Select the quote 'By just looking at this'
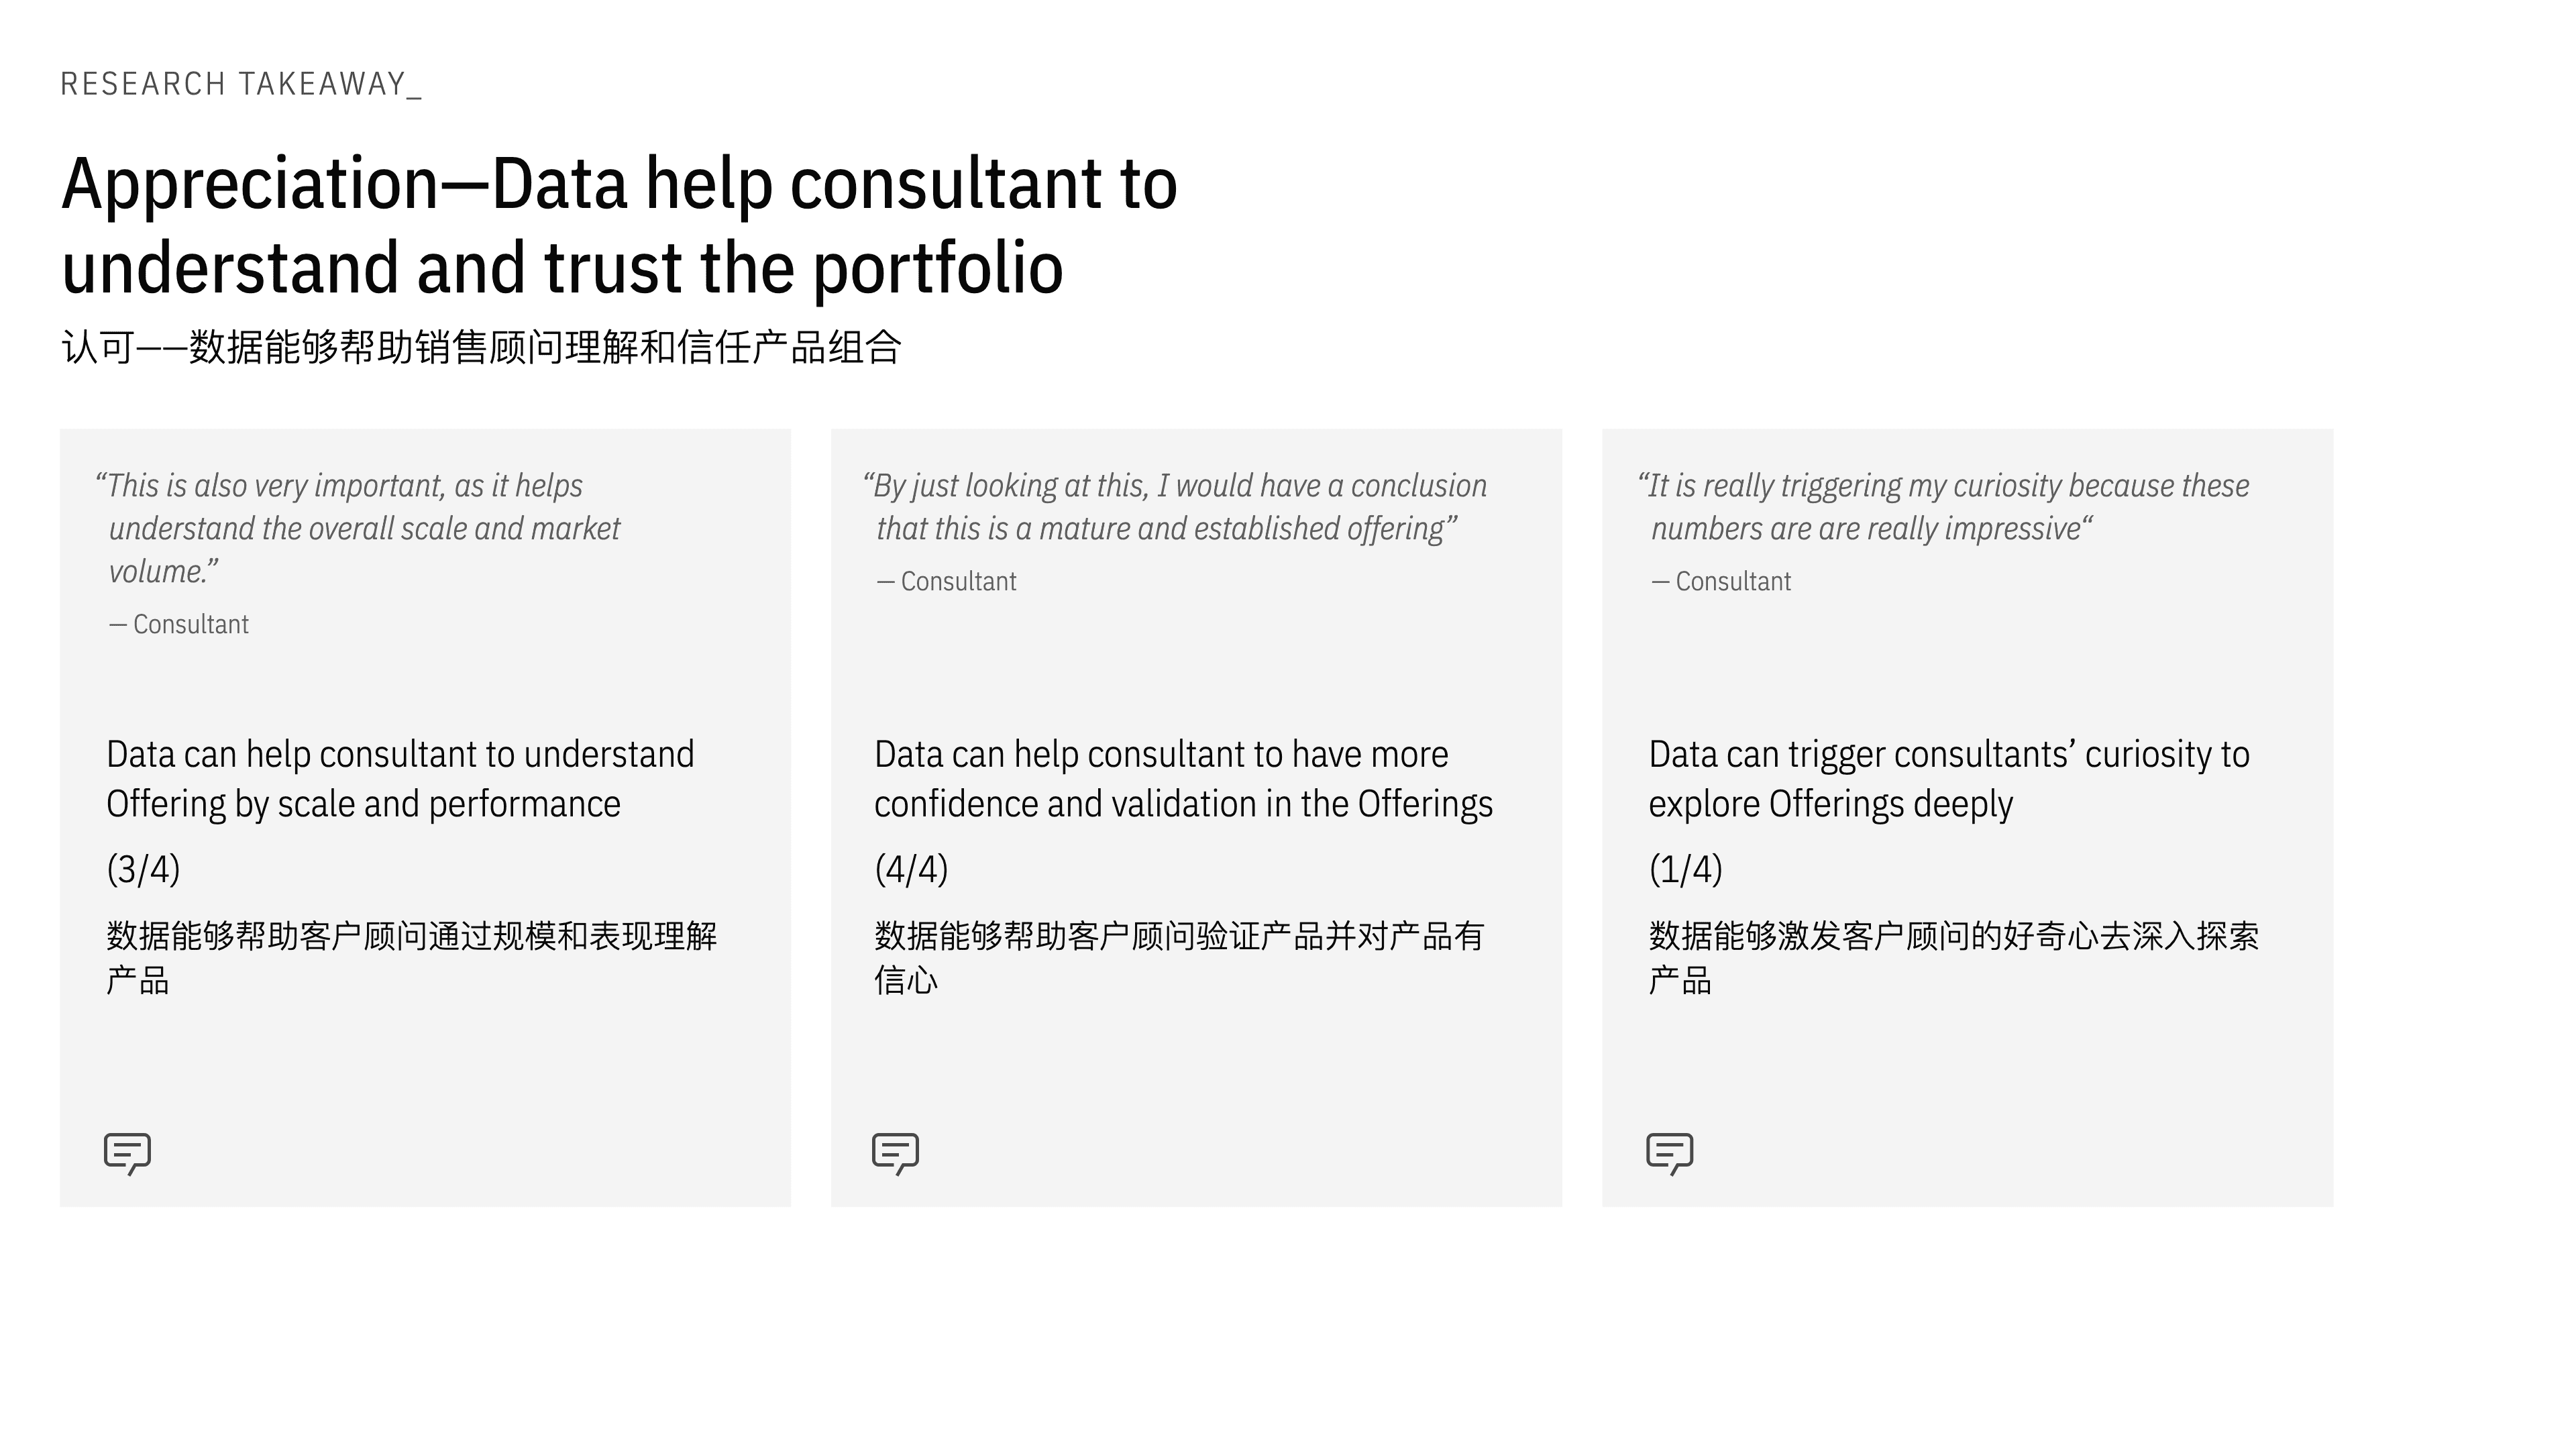 click(x=1174, y=507)
